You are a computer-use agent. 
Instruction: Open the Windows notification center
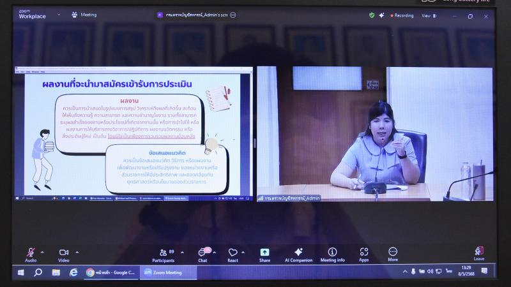tap(485, 271)
